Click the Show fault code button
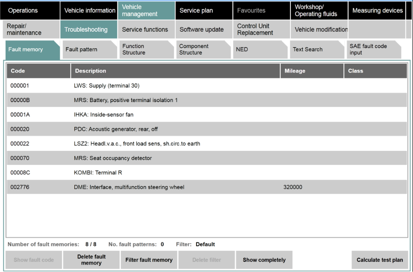 click(34, 260)
